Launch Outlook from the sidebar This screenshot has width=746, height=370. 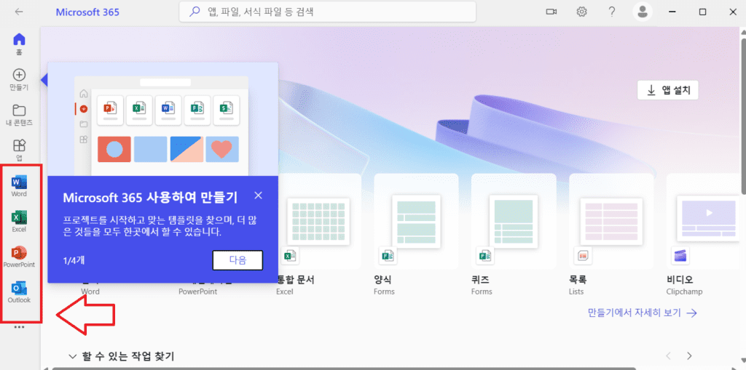pyautogui.click(x=19, y=292)
